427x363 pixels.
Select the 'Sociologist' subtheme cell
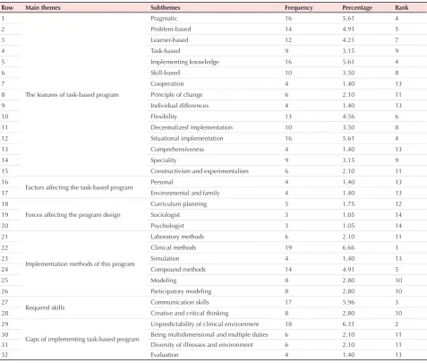165,215
